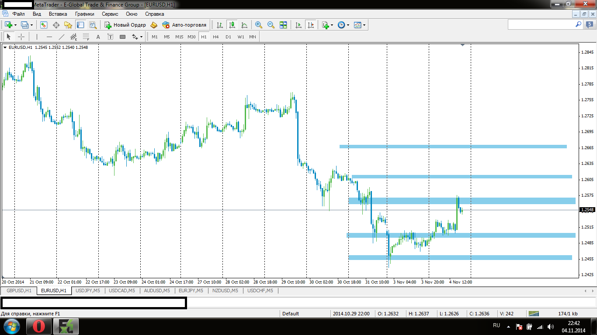Switch timeframe to M15

[x=179, y=37]
